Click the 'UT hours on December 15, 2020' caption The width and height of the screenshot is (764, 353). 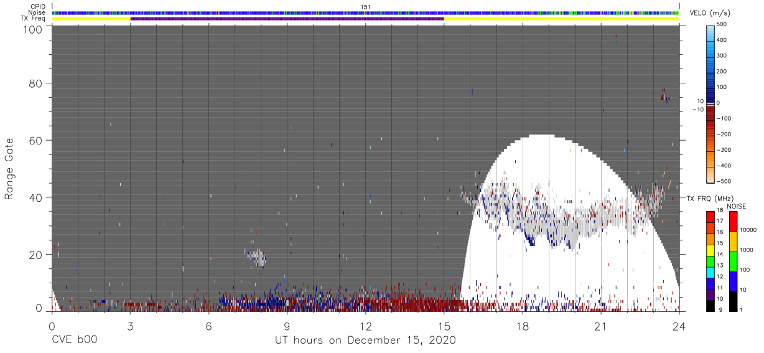coord(366,341)
